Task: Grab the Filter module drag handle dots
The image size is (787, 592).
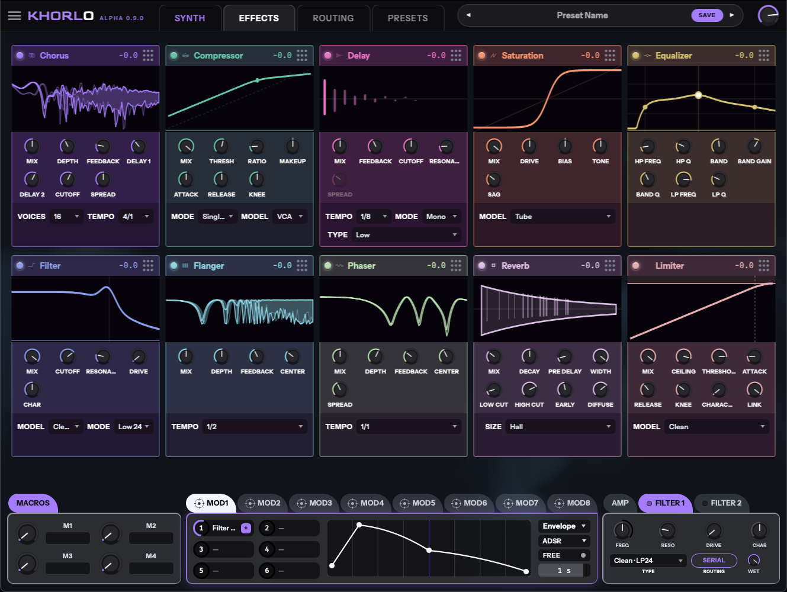Action: (148, 265)
